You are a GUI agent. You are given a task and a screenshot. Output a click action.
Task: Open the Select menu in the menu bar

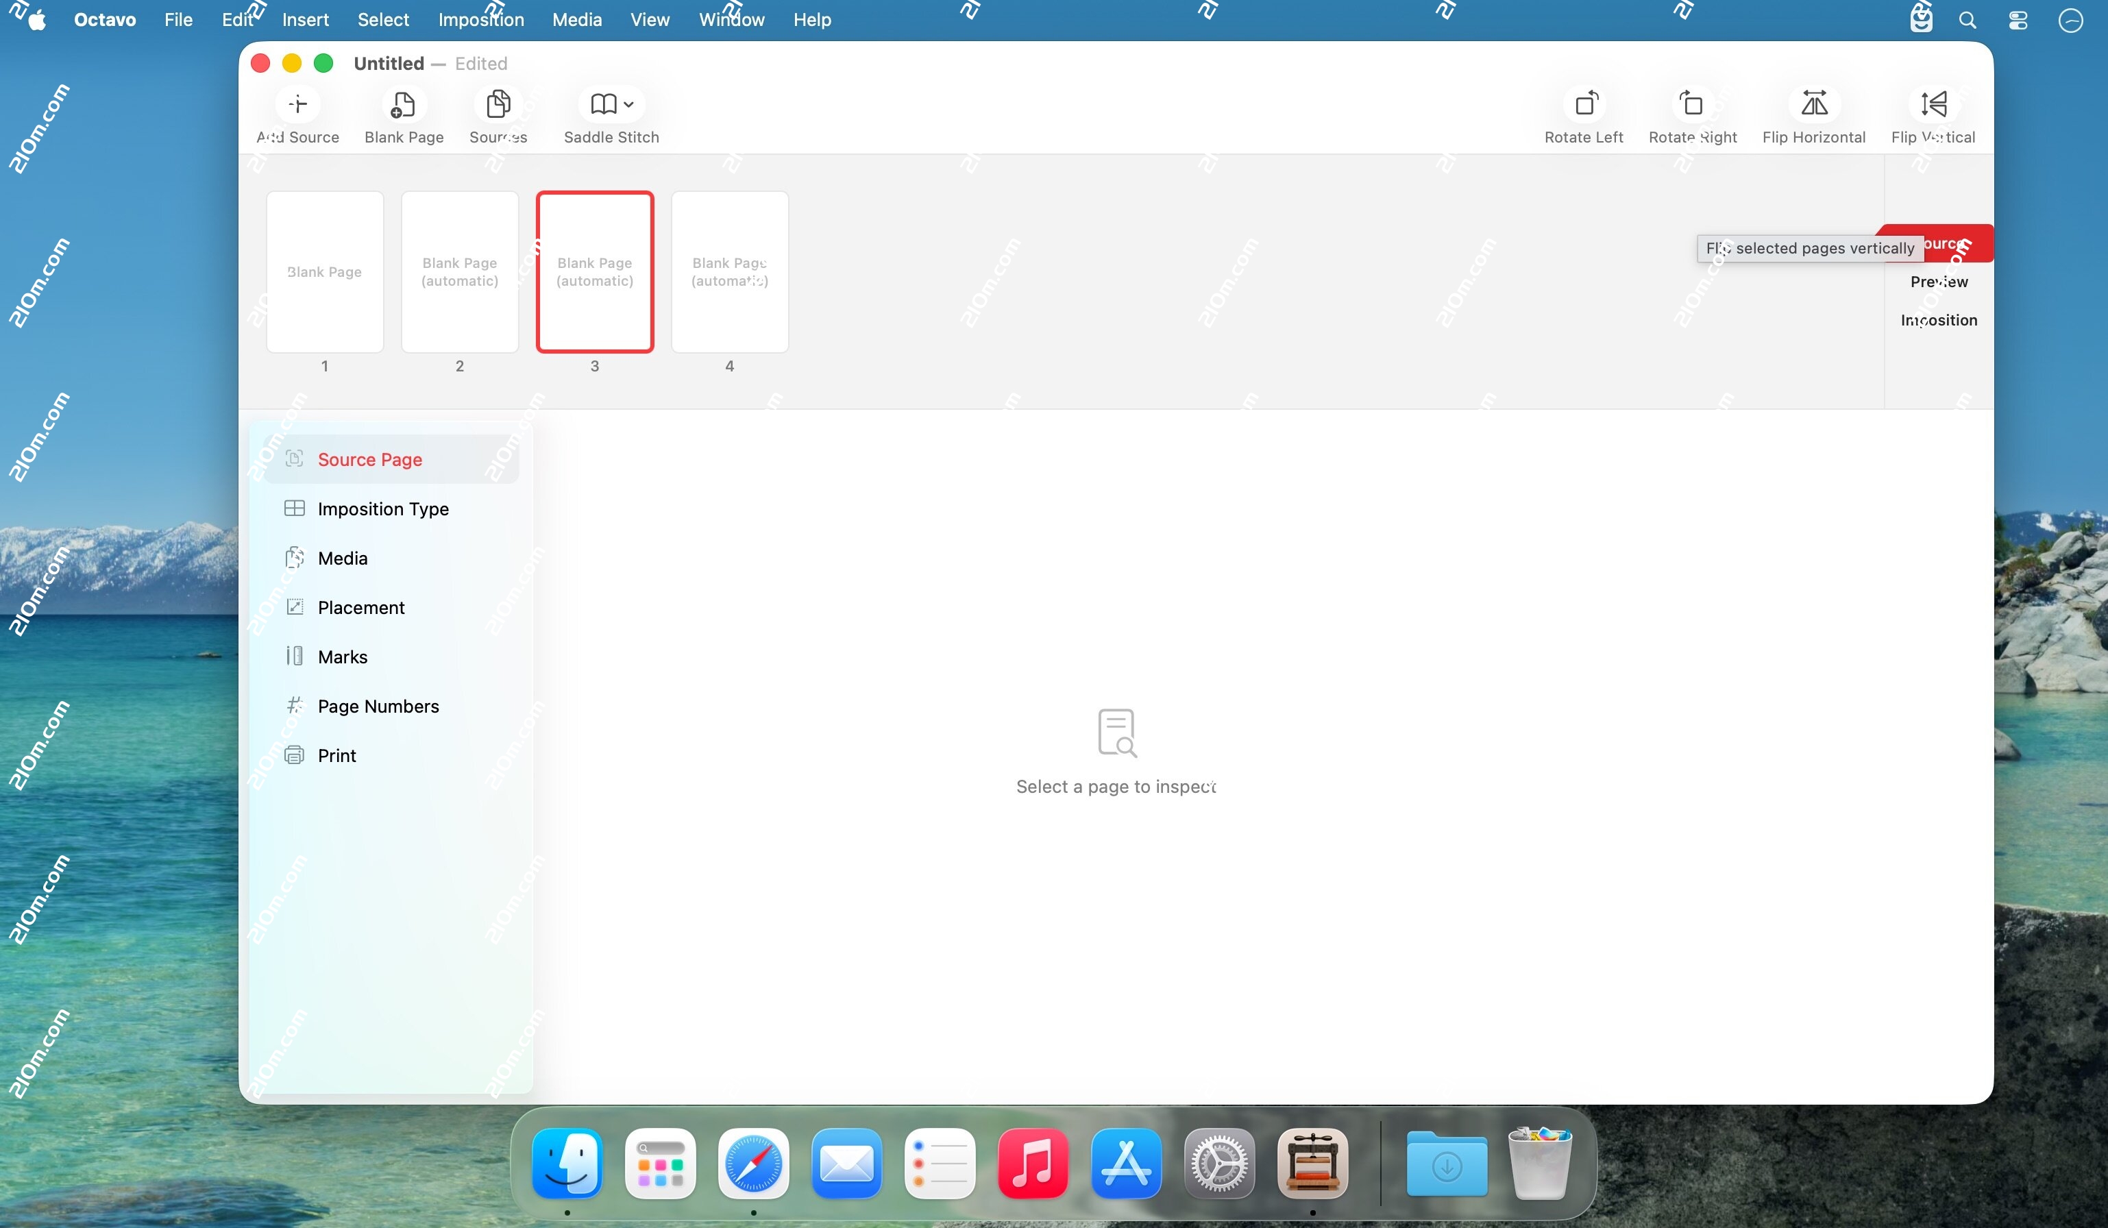click(x=383, y=19)
